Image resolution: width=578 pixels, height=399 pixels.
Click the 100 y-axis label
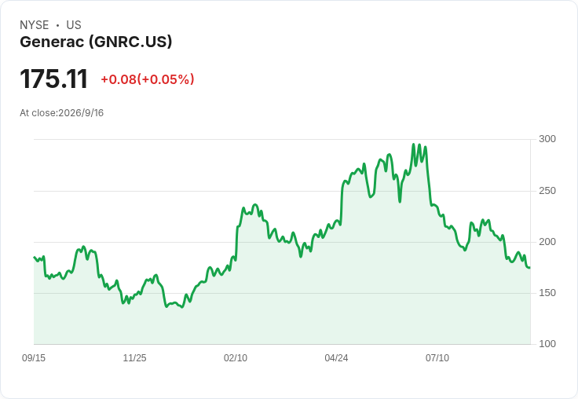click(547, 344)
